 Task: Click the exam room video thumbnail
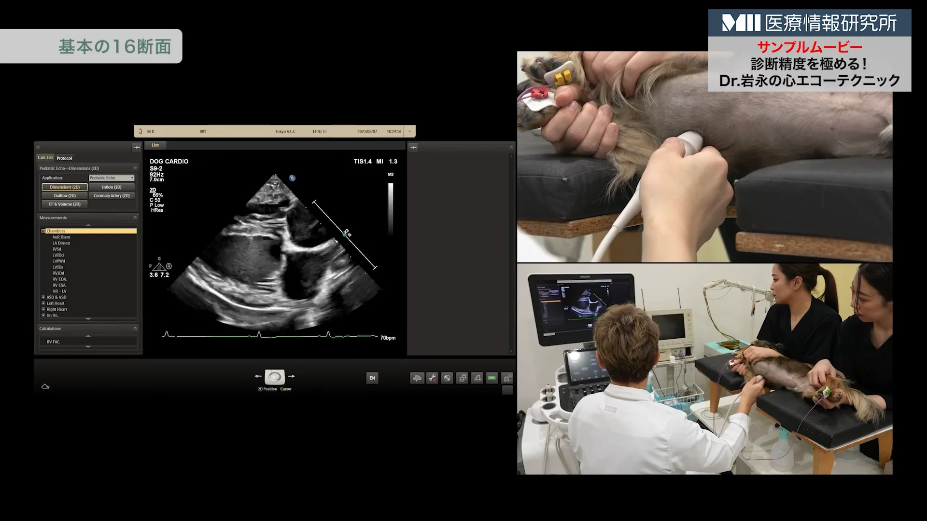point(704,369)
